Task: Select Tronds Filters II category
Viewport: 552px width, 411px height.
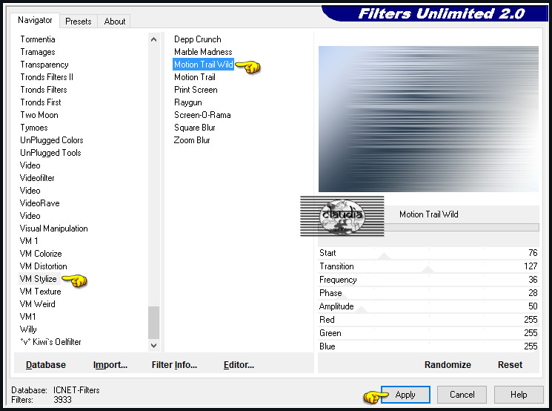Action: tap(47, 77)
